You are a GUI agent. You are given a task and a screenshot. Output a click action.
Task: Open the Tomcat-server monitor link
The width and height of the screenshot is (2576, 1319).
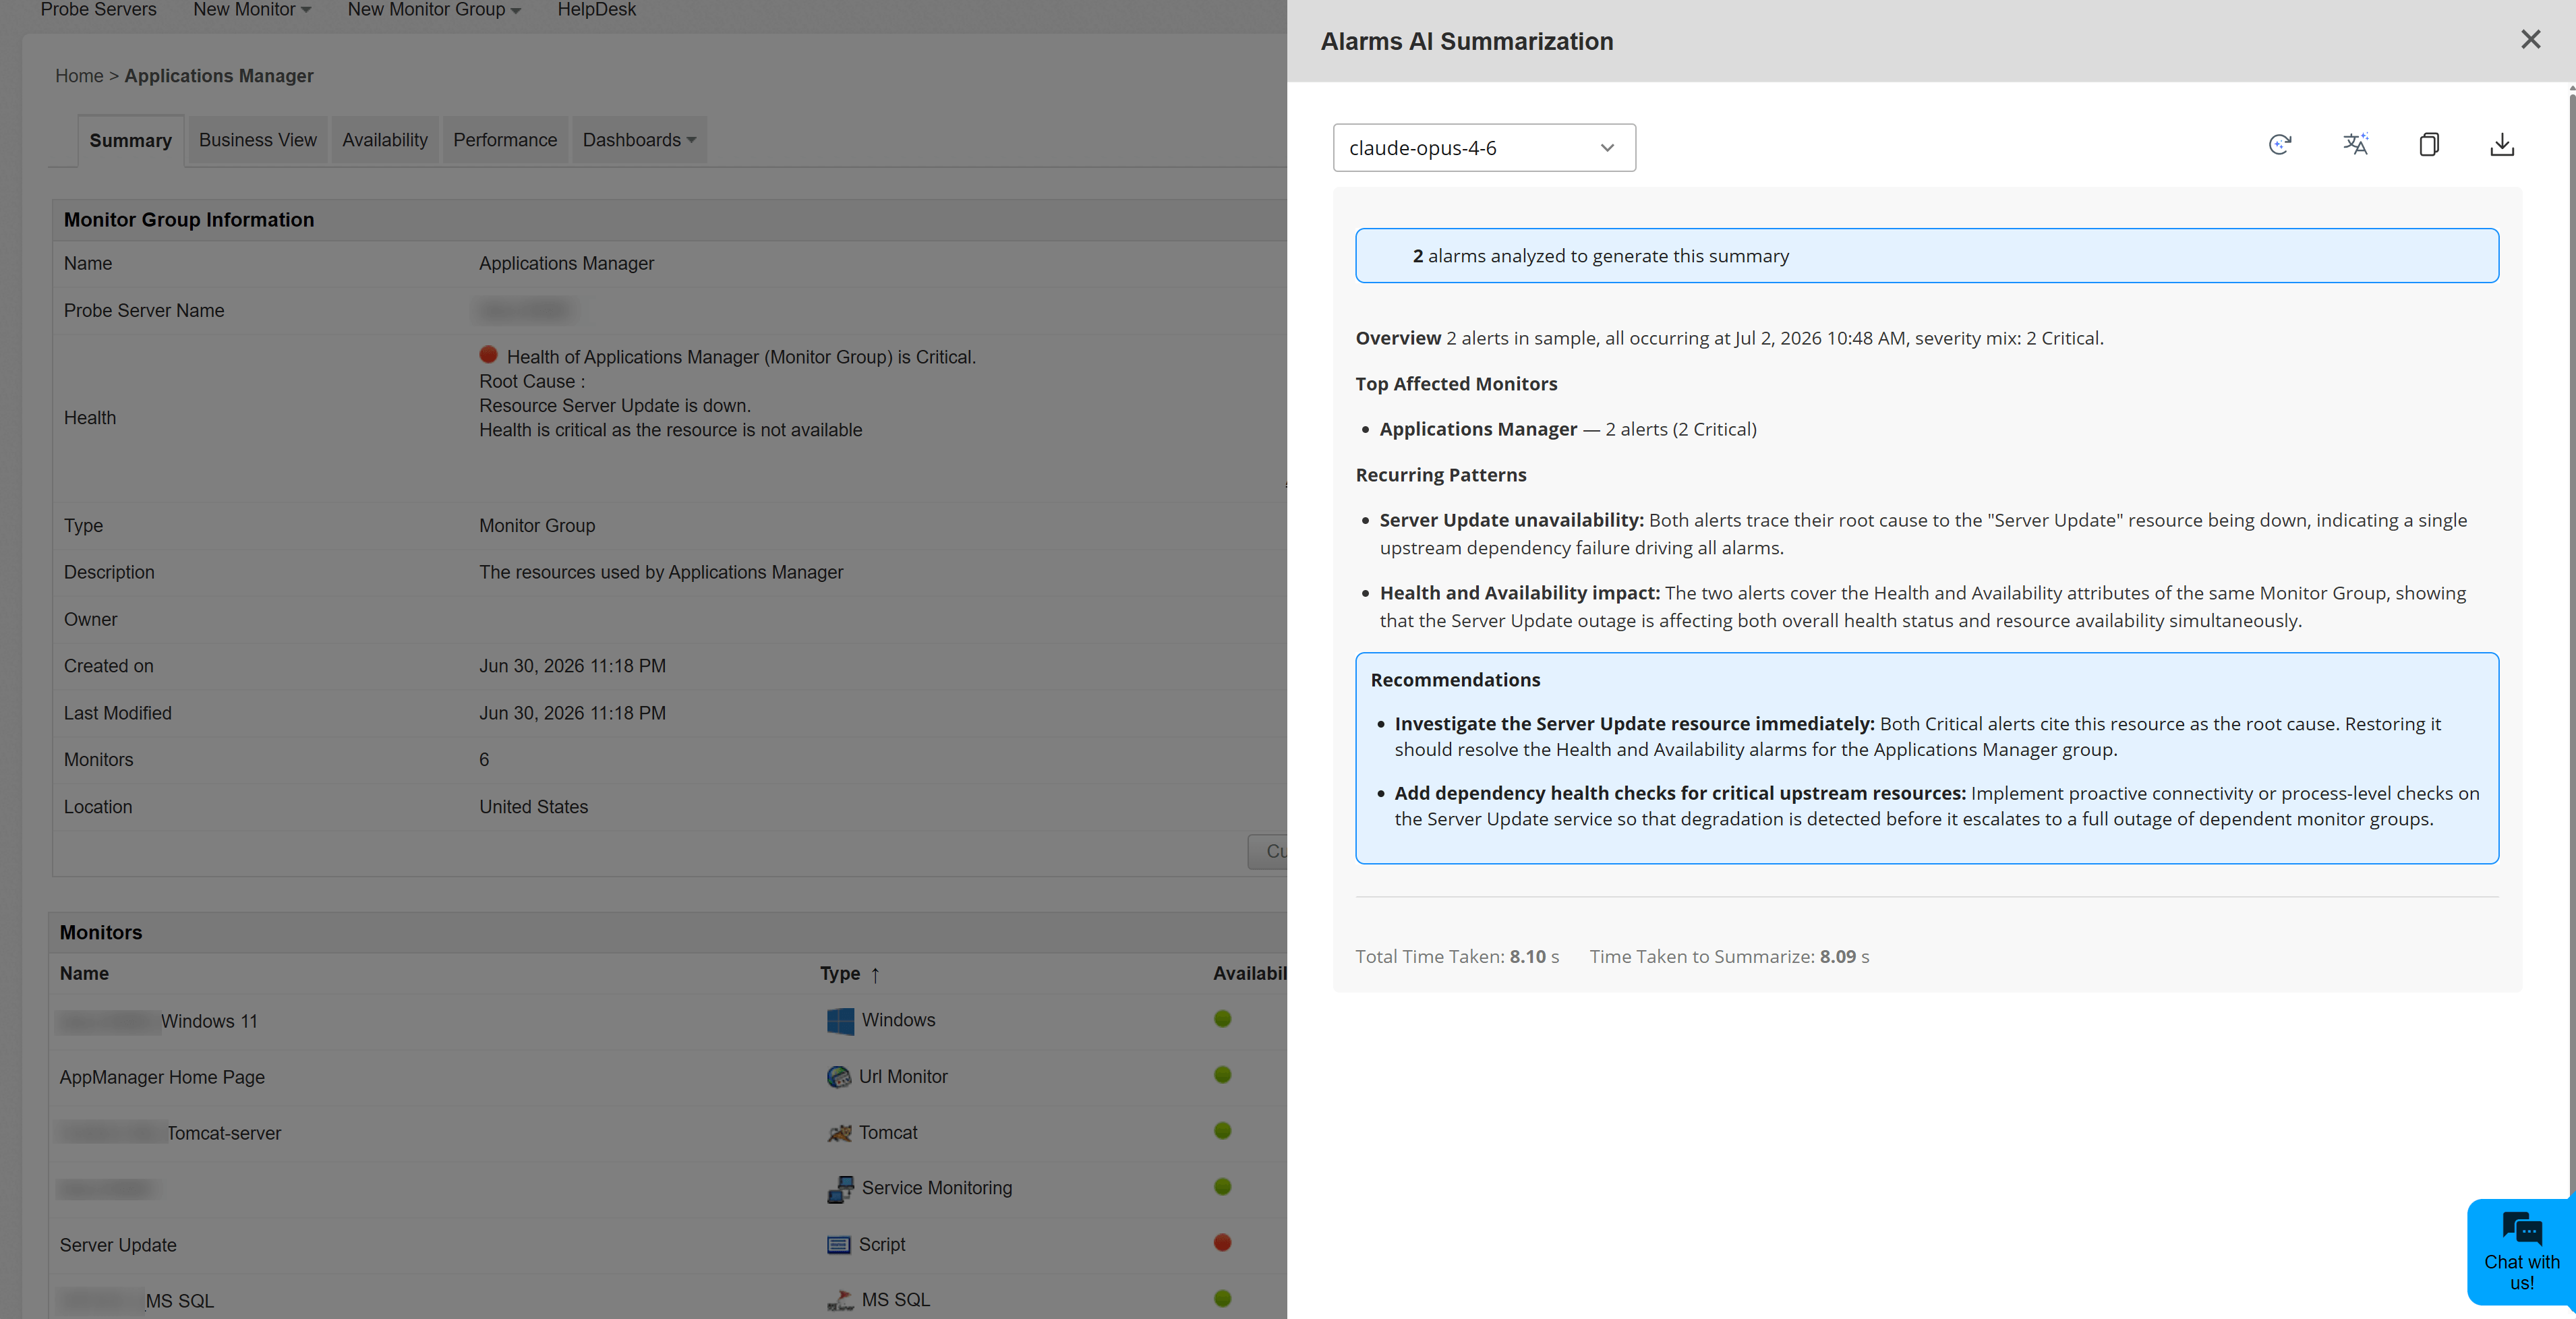click(x=223, y=1134)
